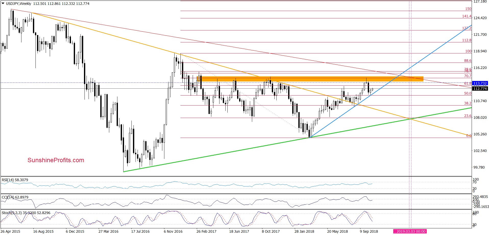The height and width of the screenshot is (235, 489).
Task: Click the time axis label 20 May 2018
Action: 337,231
